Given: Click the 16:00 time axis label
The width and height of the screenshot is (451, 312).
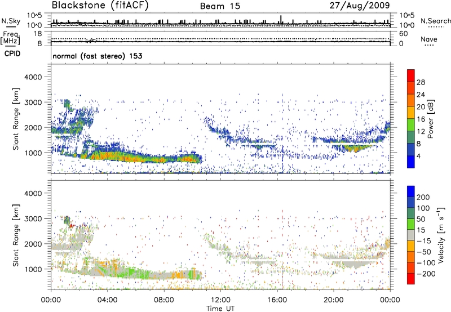Looking at the screenshot, I should click(x=277, y=300).
